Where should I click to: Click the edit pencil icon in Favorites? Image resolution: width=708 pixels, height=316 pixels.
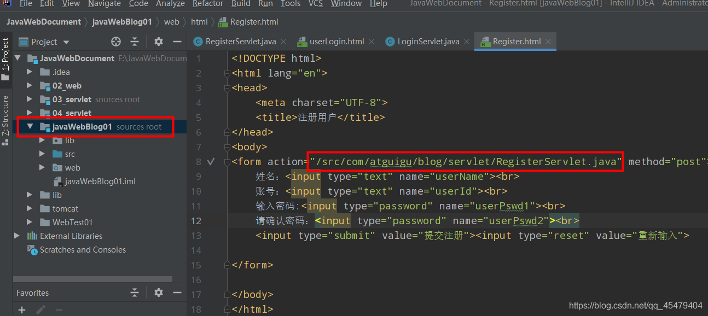(x=40, y=310)
